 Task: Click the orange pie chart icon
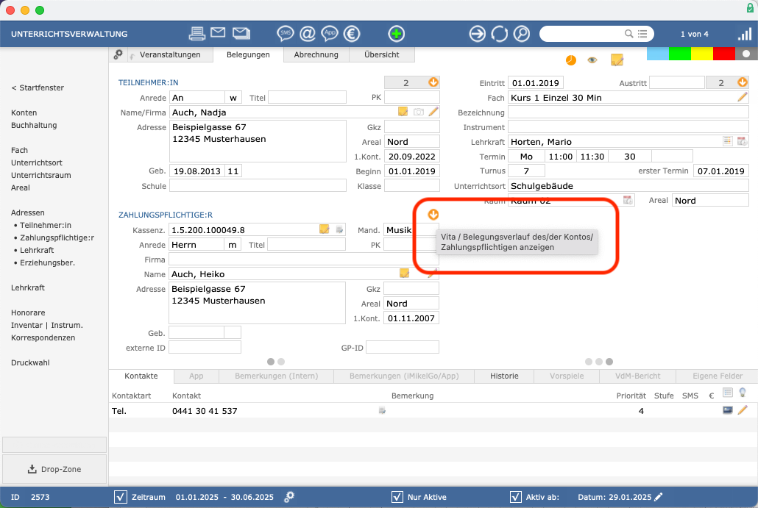(x=571, y=60)
